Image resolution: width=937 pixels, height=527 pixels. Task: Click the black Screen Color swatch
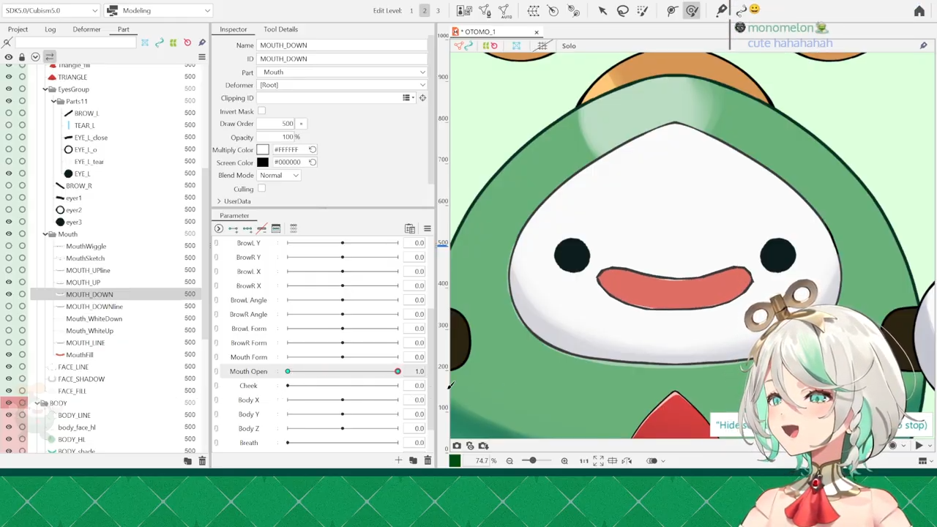(263, 162)
